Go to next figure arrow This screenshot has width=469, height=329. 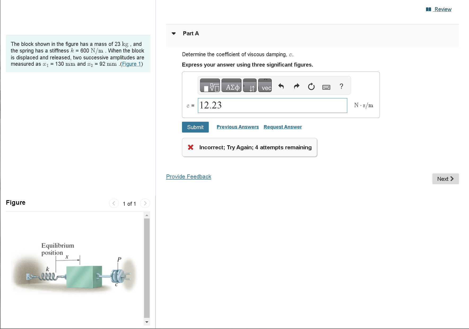tap(145, 203)
